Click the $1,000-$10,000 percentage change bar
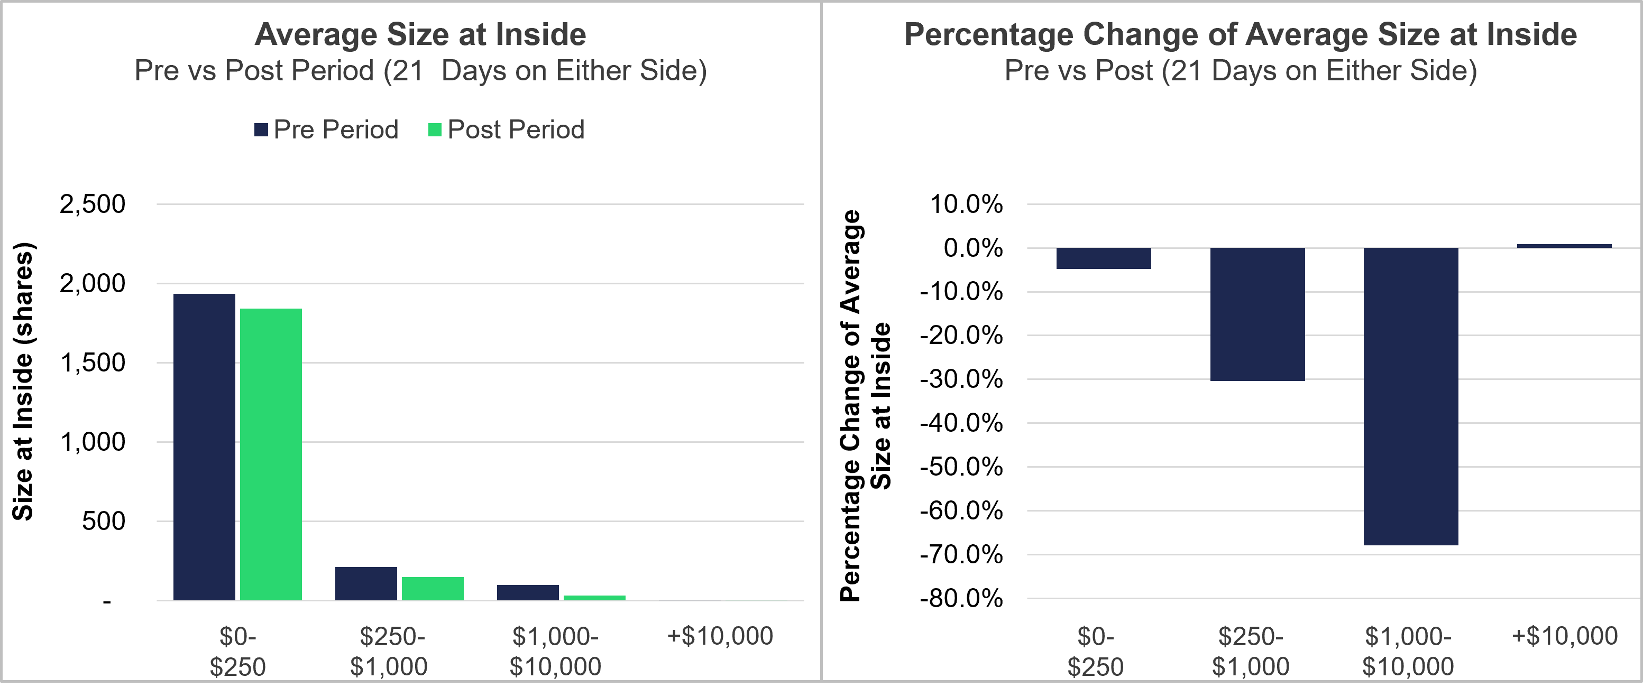Screen dimensions: 1643x697 click(x=1411, y=396)
